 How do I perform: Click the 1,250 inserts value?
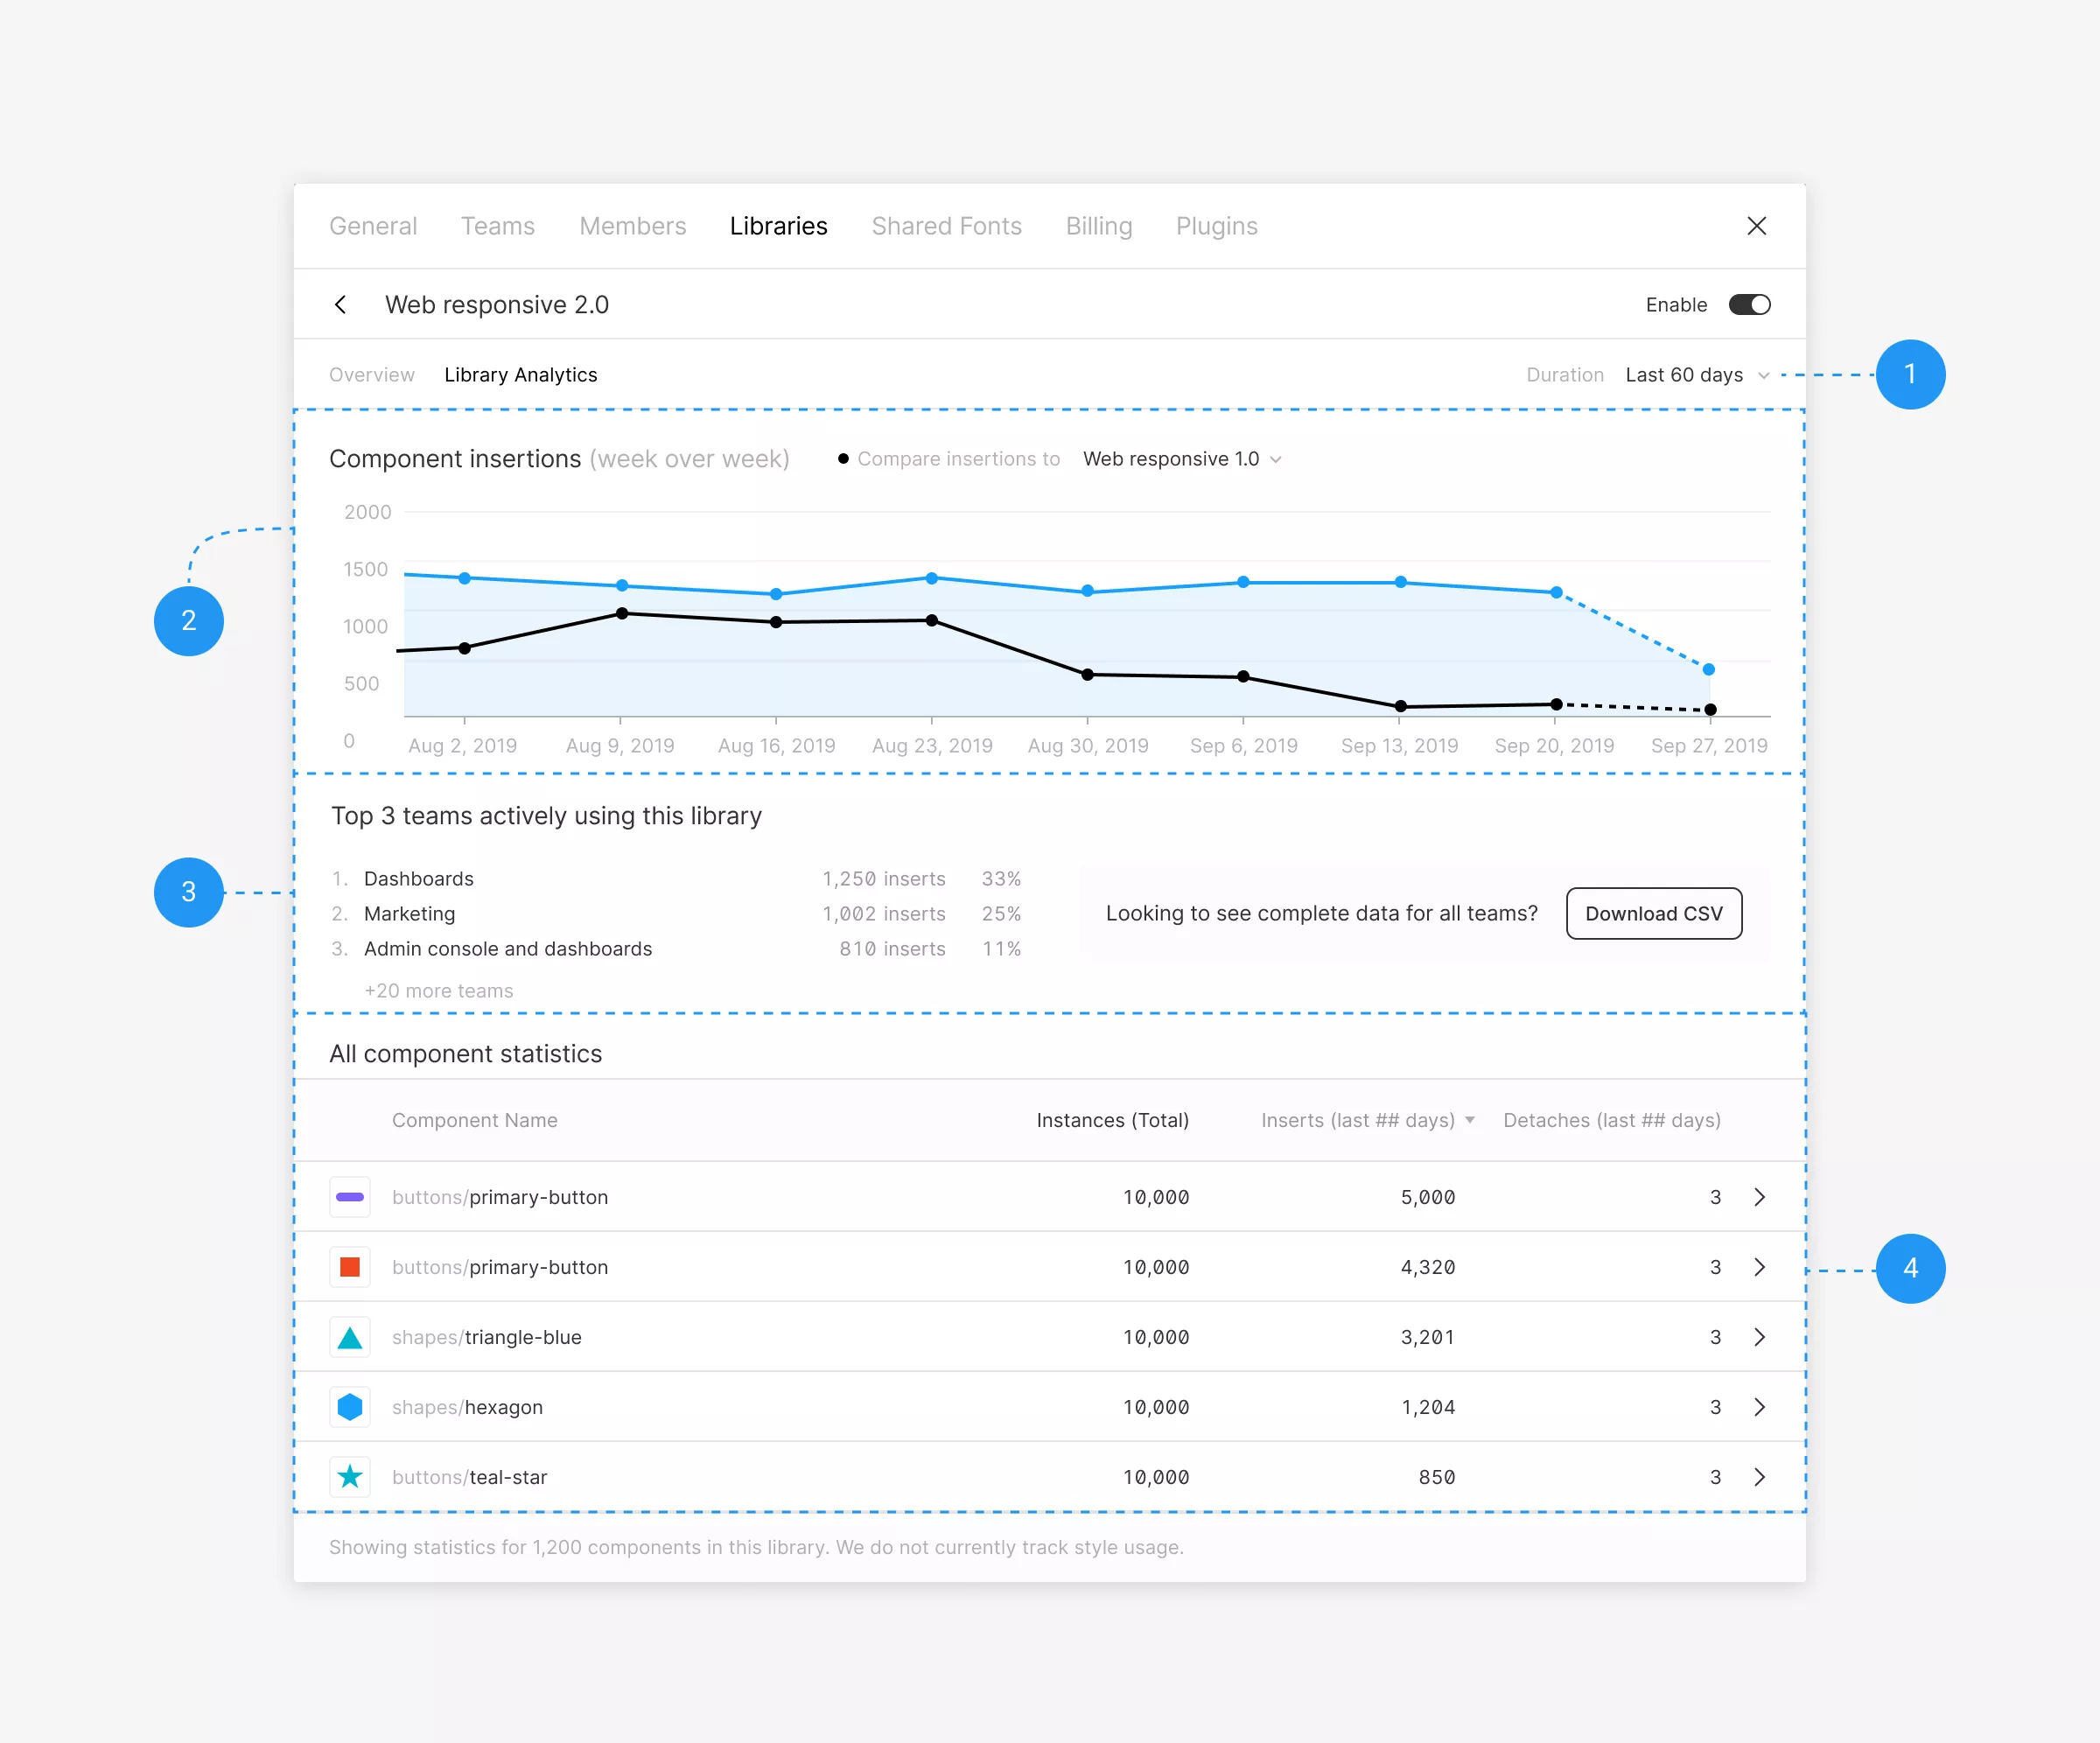point(883,879)
